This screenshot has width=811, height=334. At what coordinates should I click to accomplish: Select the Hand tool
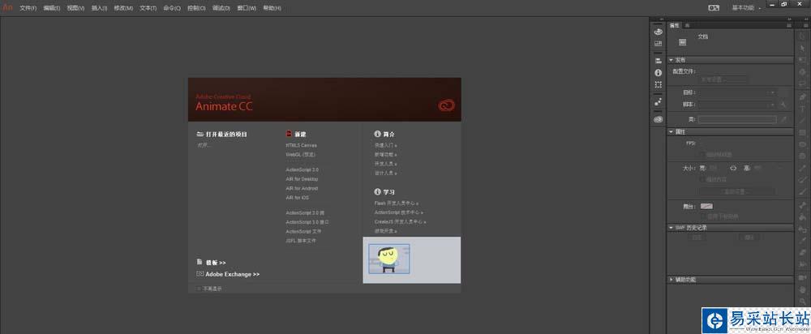(803, 289)
